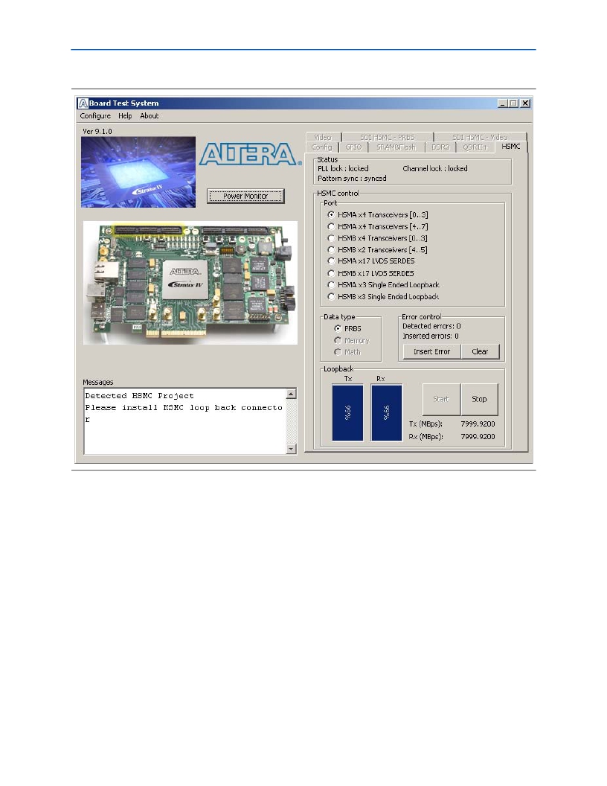
Task: Click the Rx (MBps) value 7999.9200
Action: [x=478, y=437]
